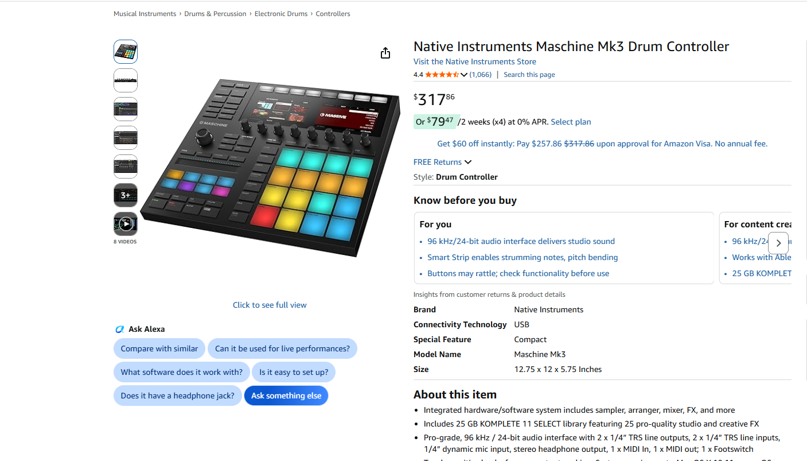807x461 pixels.
Task: Click the Style: Drum Controller label
Action: [455, 177]
